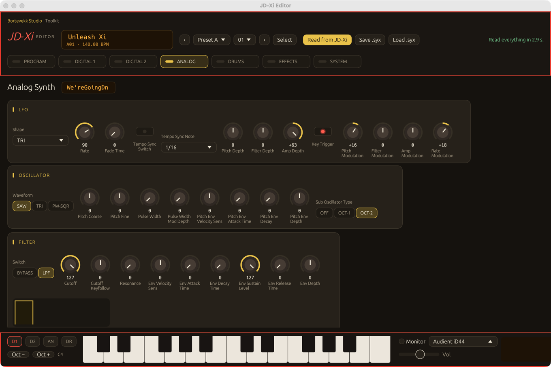Click the LFO Fade Time knob
This screenshot has height=367, width=551.
point(115,132)
